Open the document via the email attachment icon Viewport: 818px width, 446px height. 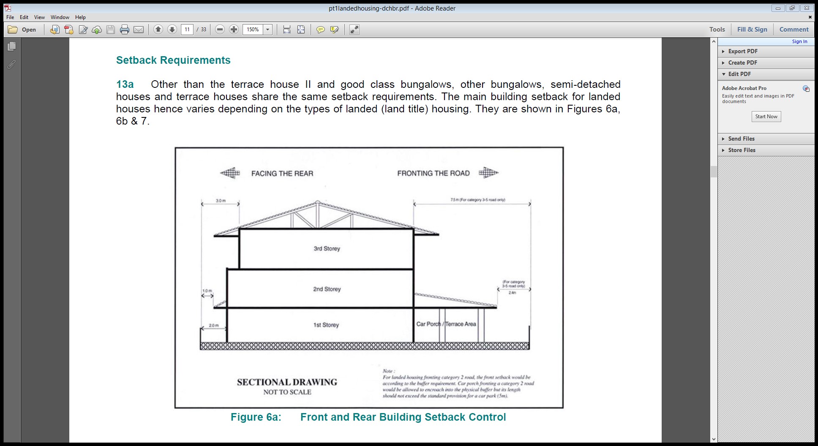[139, 30]
